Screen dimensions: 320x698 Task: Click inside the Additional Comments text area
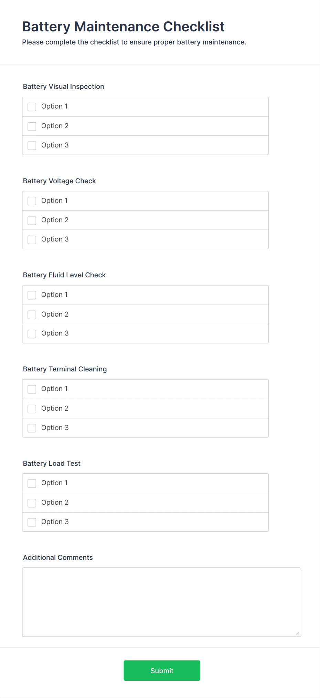tap(161, 602)
